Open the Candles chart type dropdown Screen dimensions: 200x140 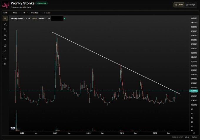(x=36, y=13)
